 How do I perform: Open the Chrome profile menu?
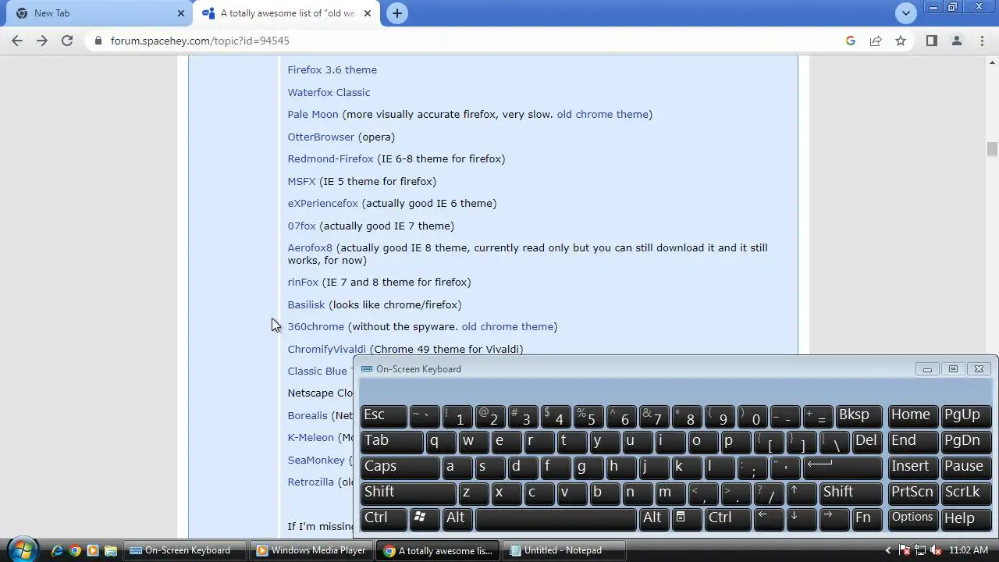(x=957, y=41)
